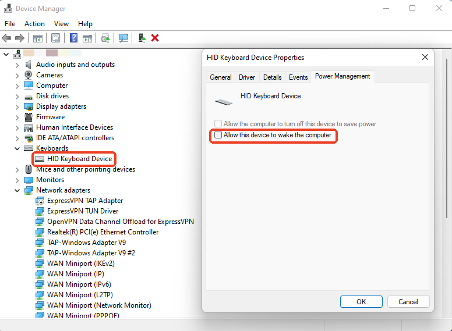Select the Audio inputs and outputs speaker icon

[x=28, y=65]
